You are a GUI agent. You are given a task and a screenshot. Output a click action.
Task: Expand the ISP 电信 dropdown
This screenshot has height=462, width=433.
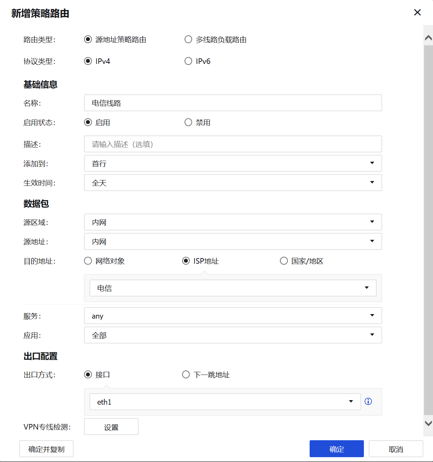[x=233, y=288]
